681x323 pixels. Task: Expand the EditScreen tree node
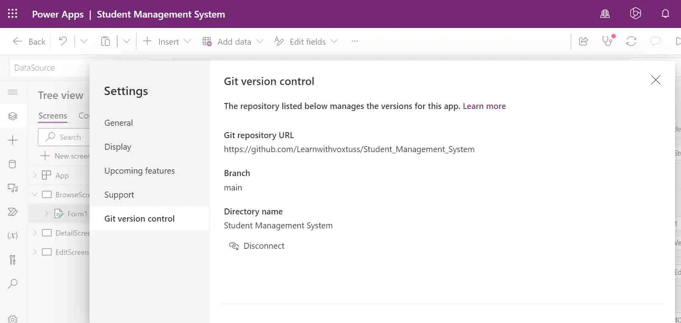(x=34, y=252)
